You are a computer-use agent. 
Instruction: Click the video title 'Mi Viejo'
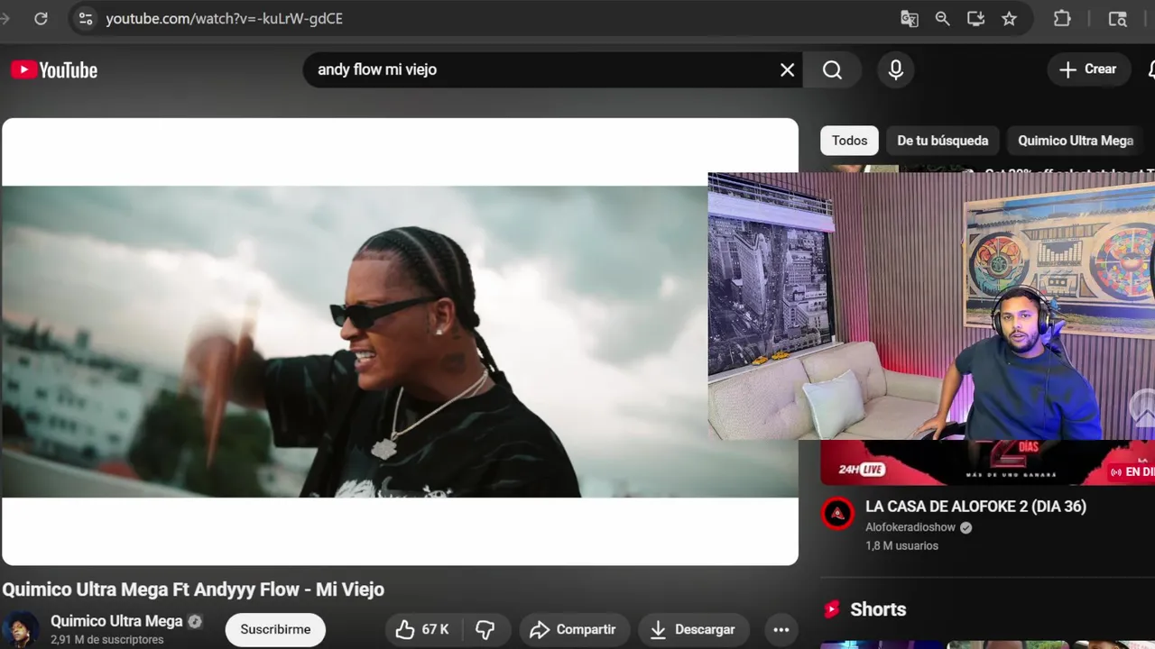(x=193, y=590)
